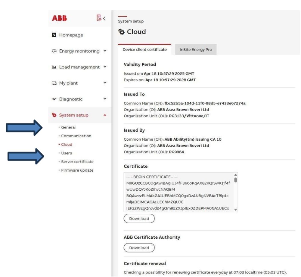Click the Diagnostic waveform icon
Image resolution: width=301 pixels, height=277 pixels.
tap(54, 99)
